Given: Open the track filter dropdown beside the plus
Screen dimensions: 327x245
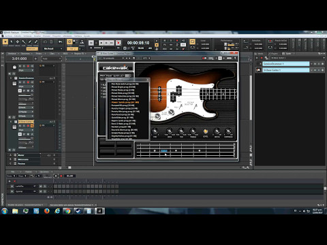Looking at the screenshot, I should click(x=51, y=59).
